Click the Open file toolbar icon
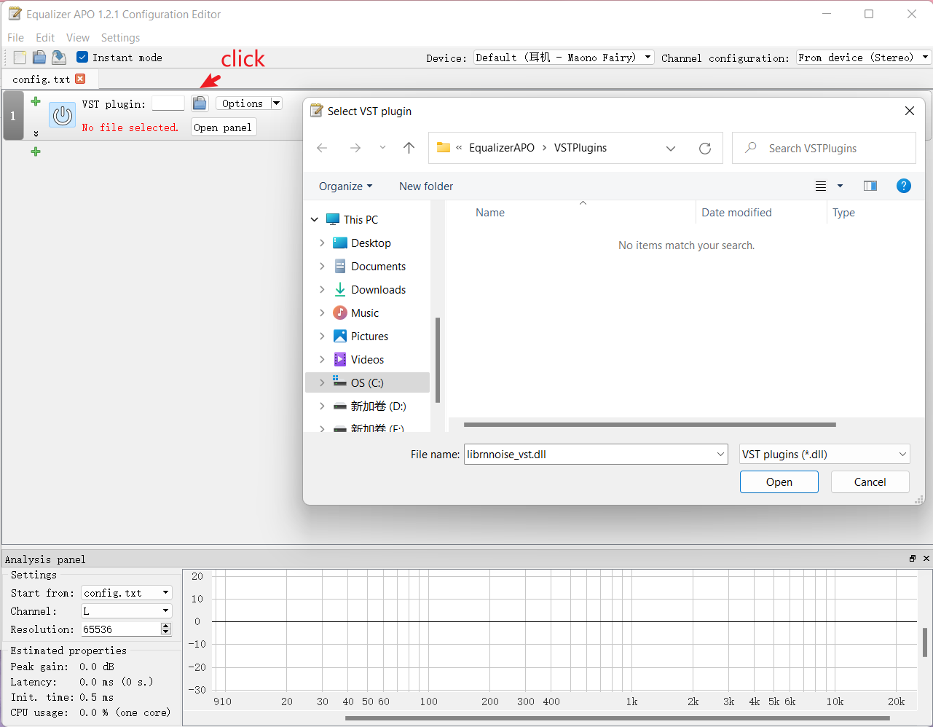 (39, 58)
